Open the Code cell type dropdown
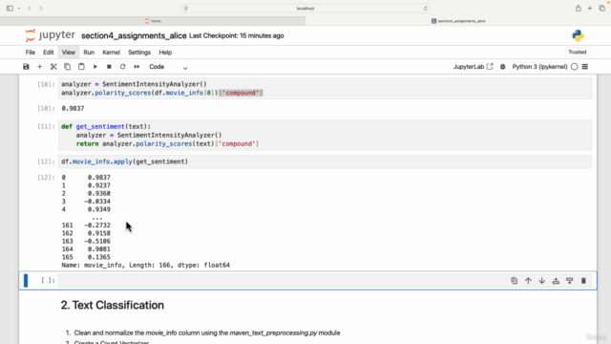The width and height of the screenshot is (611, 344). pos(168,67)
